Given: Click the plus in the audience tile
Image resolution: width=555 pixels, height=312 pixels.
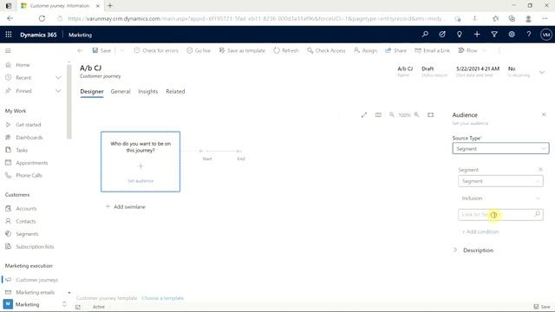Looking at the screenshot, I should (140, 166).
